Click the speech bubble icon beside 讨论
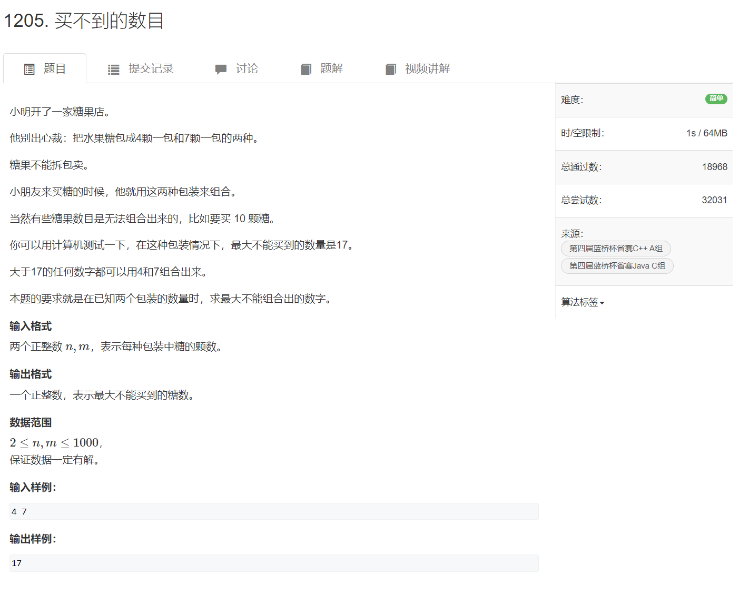The image size is (739, 604). [x=221, y=69]
